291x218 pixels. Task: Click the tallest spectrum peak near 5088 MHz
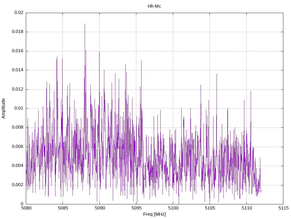85,24
